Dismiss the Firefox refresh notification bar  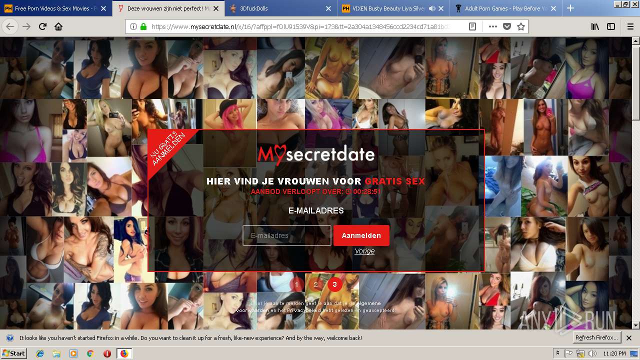(x=629, y=338)
